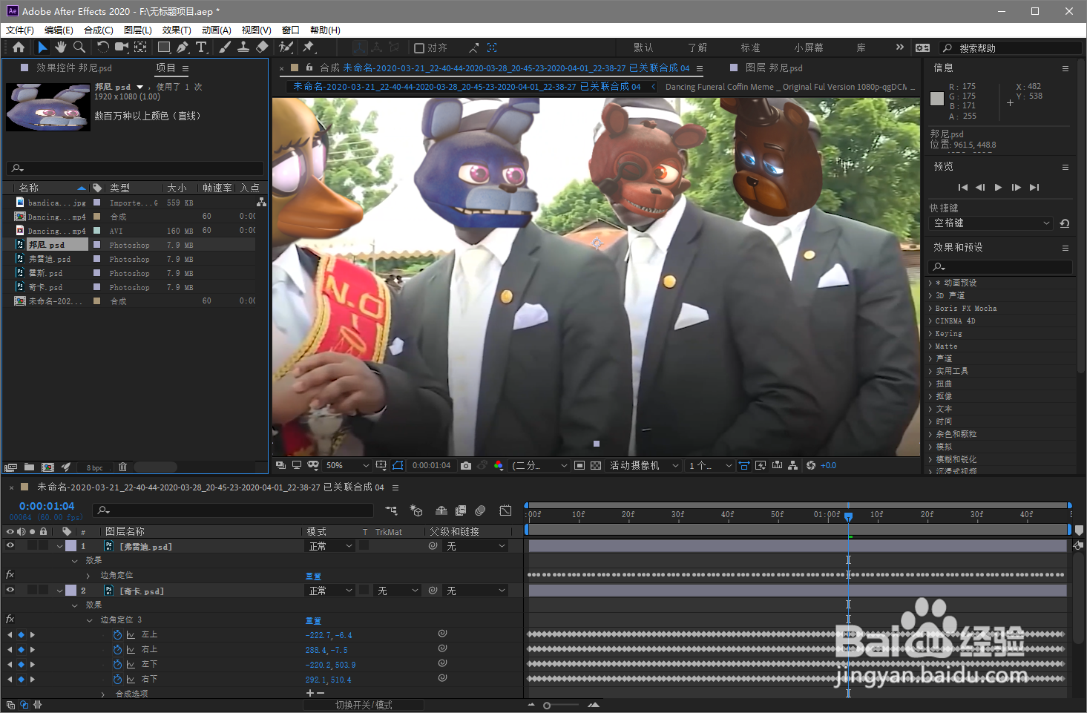Screen dimensions: 1087x713
Task: Select the 标准 workspace
Action: (750, 47)
